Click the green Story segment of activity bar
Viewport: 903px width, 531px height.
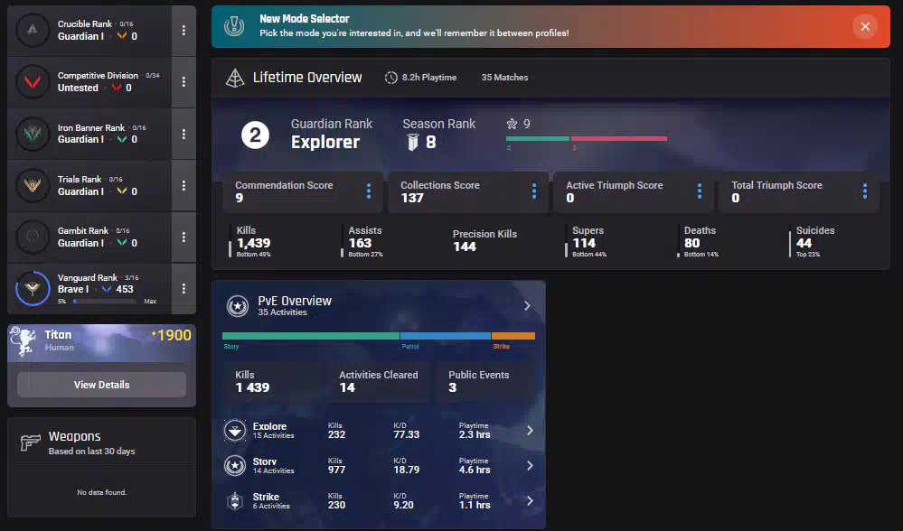click(311, 336)
